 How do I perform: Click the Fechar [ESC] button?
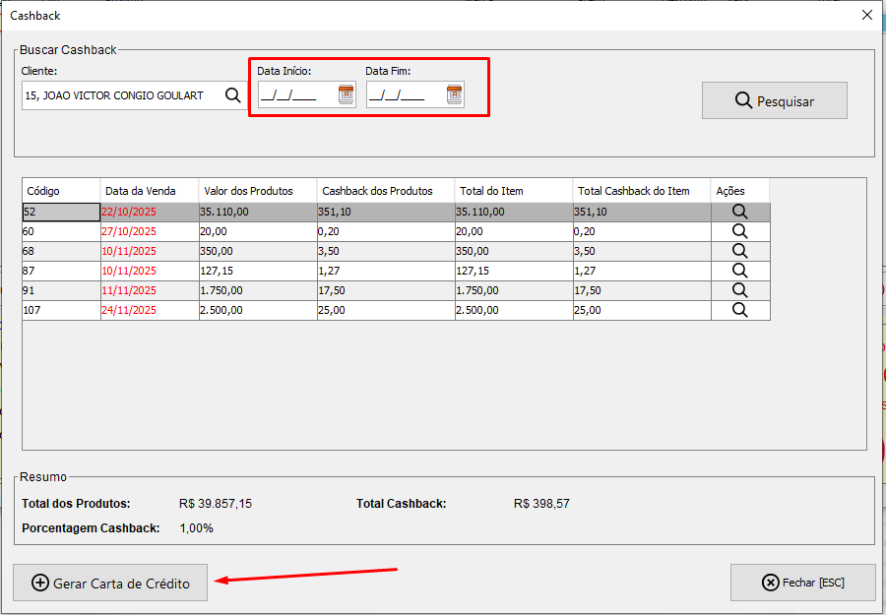point(802,583)
